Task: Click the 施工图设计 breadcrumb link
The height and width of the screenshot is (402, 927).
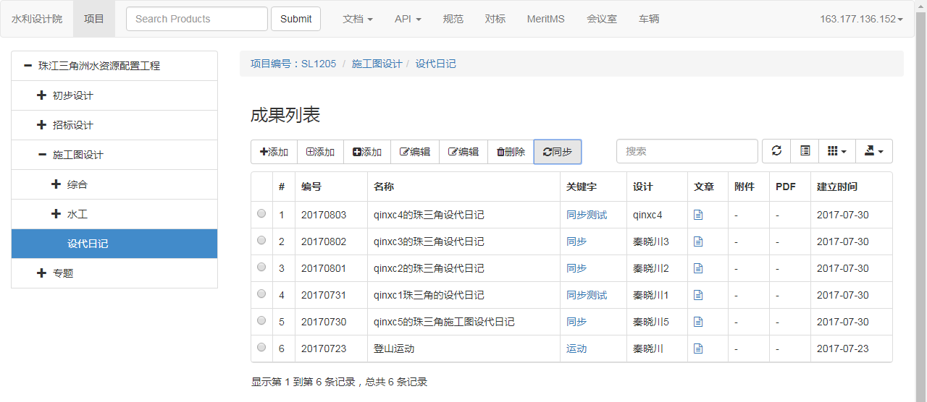Action: coord(377,64)
